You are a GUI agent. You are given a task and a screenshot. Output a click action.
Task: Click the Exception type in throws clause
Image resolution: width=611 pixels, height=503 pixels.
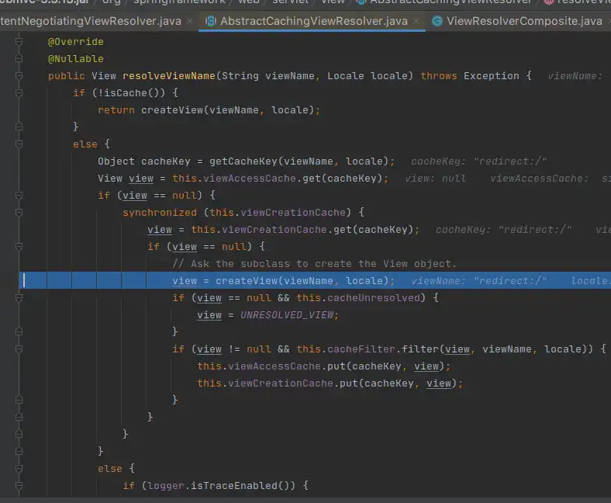click(492, 76)
